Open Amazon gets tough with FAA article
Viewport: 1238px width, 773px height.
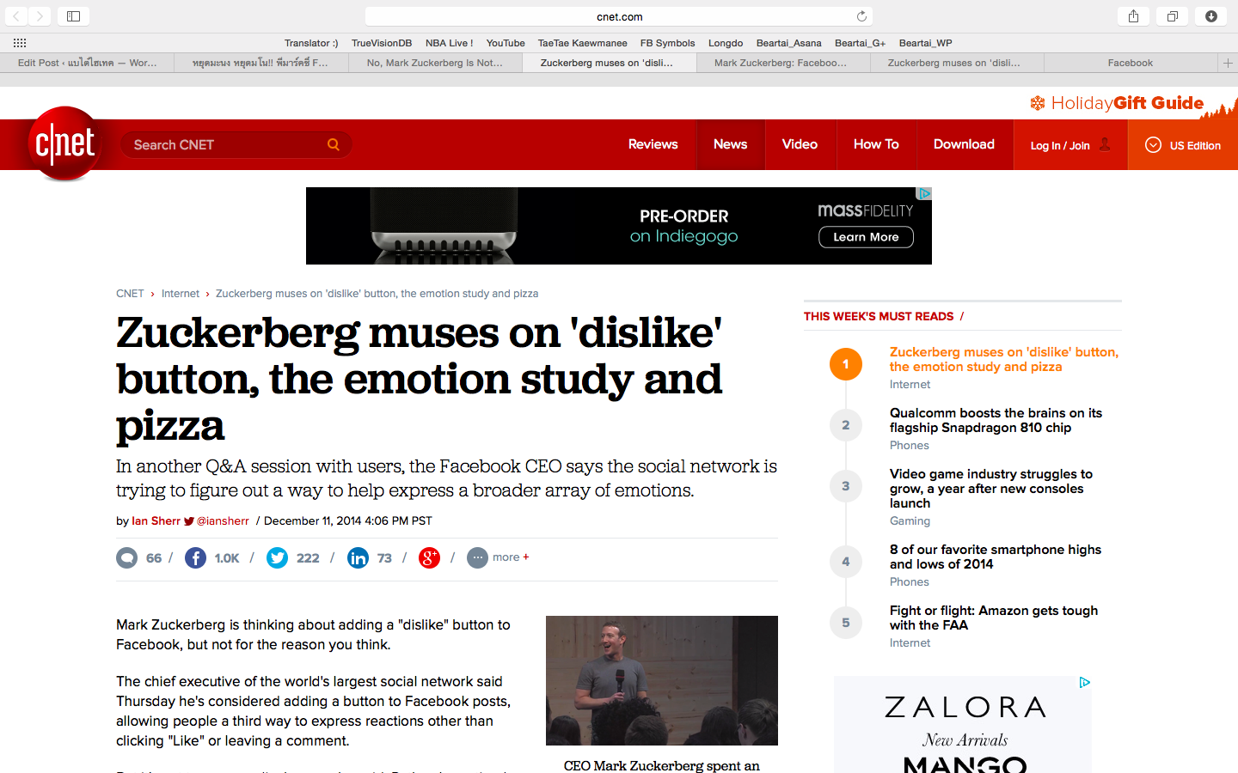point(994,618)
